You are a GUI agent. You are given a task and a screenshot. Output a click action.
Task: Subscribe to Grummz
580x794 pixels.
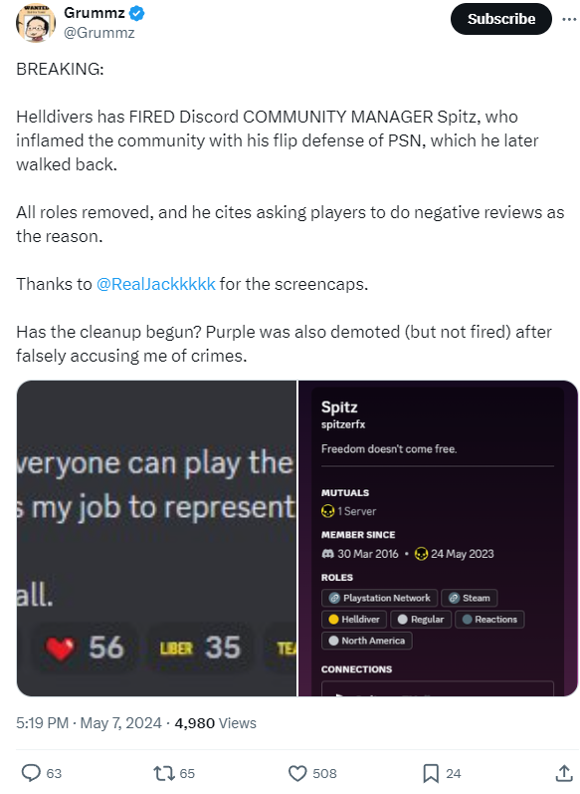[x=501, y=19]
